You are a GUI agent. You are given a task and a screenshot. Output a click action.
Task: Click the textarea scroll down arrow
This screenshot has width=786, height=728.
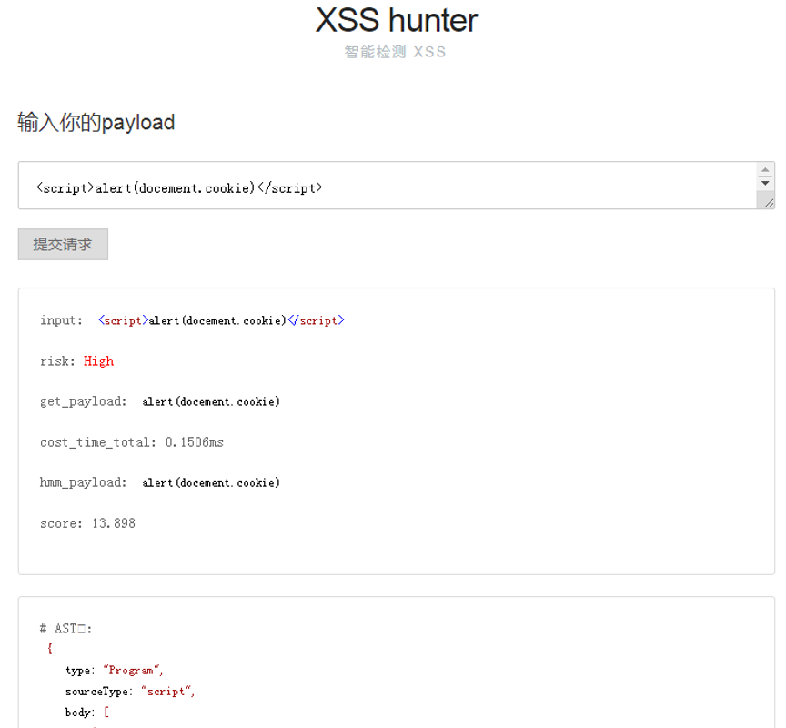[x=765, y=183]
